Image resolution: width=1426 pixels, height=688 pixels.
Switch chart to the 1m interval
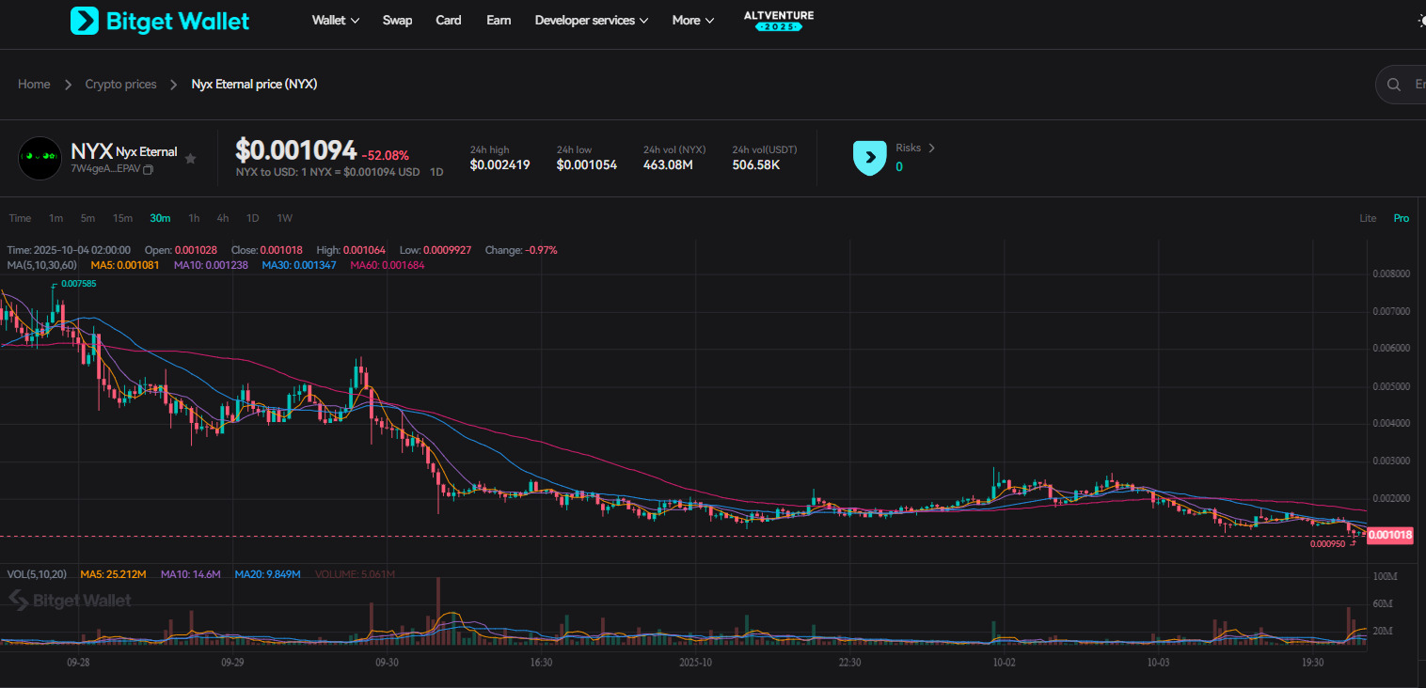tap(56, 218)
